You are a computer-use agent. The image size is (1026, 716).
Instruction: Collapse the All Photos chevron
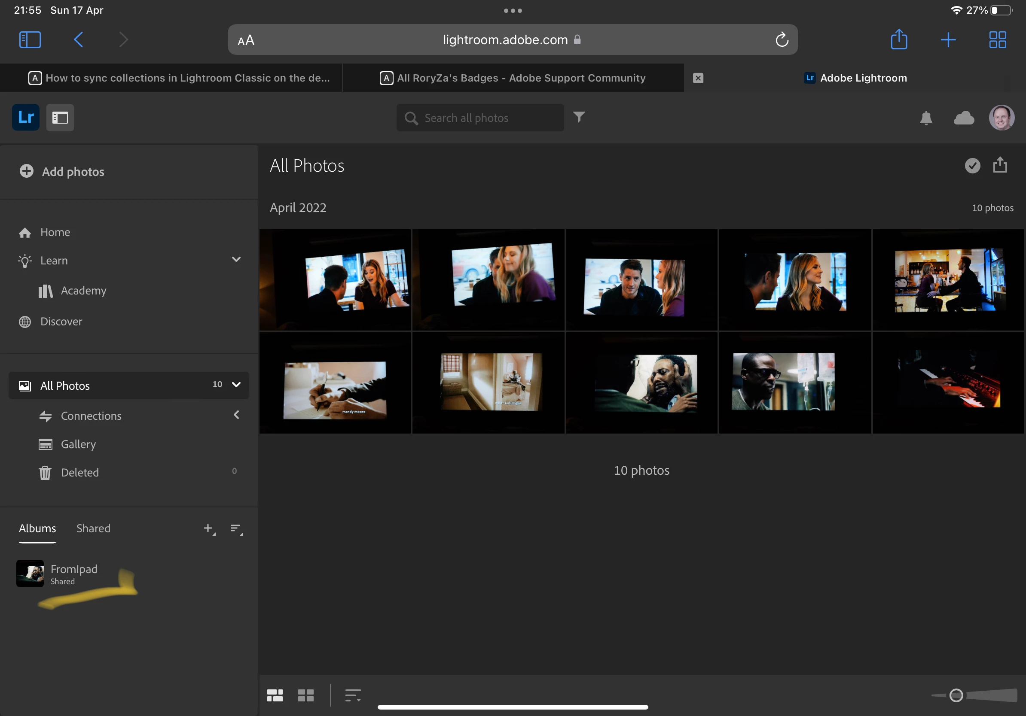[x=236, y=384]
